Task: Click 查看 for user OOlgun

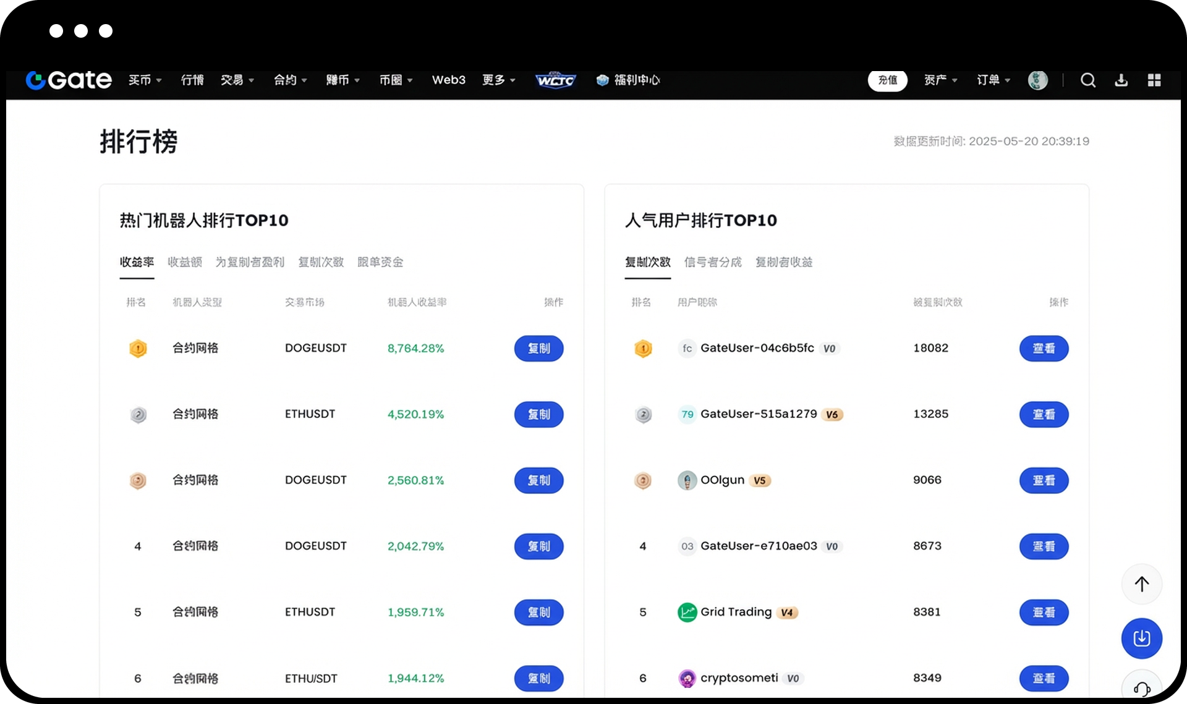Action: pyautogui.click(x=1044, y=480)
